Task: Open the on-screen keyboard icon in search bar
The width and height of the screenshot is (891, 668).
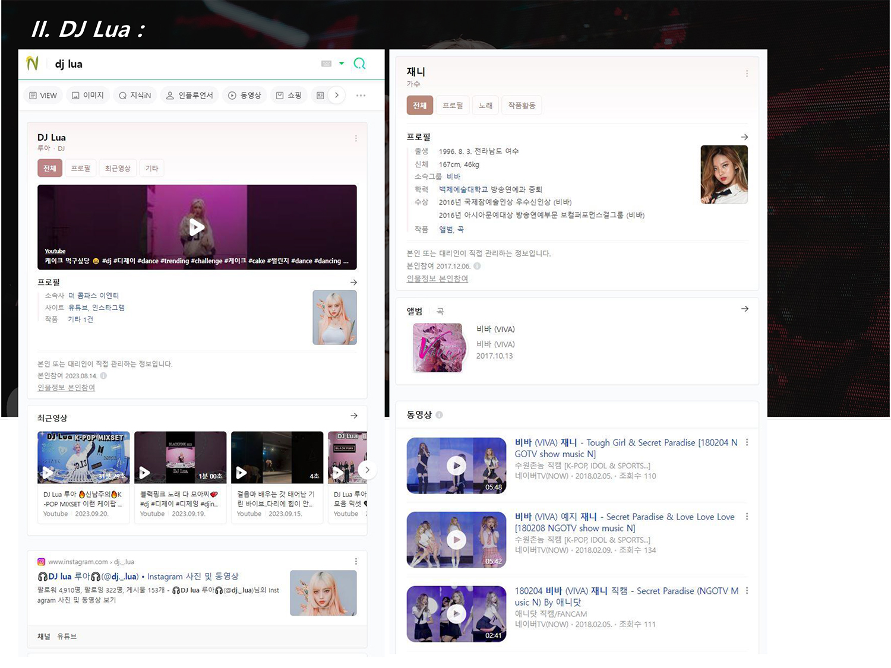Action: tap(326, 64)
